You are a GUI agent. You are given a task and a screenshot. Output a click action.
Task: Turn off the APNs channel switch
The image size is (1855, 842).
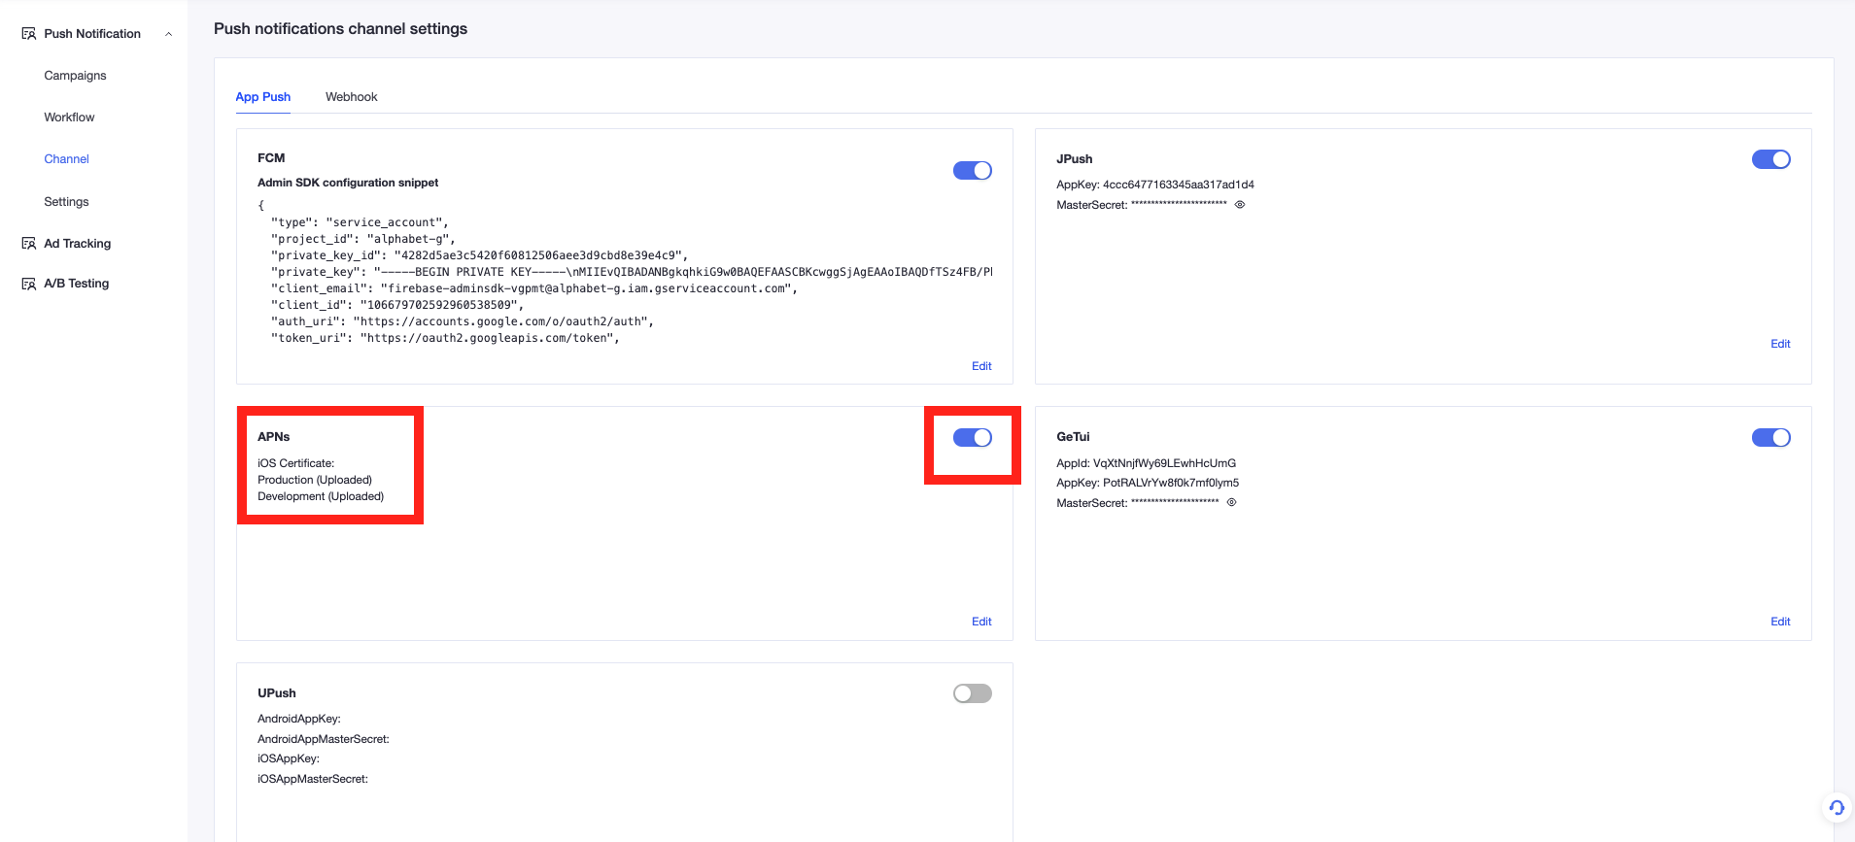pyautogui.click(x=973, y=438)
